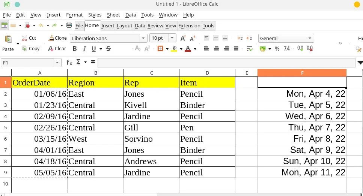This screenshot has width=363, height=196.
Task: Apply the 7.4 number format icon
Action: tap(286, 49)
